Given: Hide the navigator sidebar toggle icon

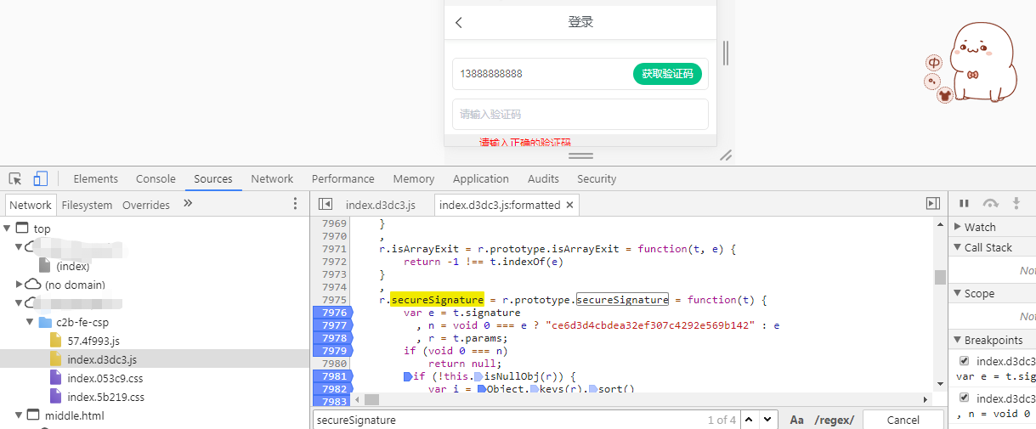Looking at the screenshot, I should coord(325,204).
